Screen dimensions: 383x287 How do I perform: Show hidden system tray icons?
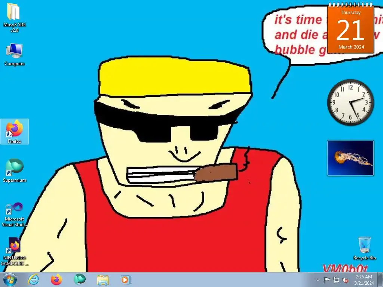click(318, 280)
